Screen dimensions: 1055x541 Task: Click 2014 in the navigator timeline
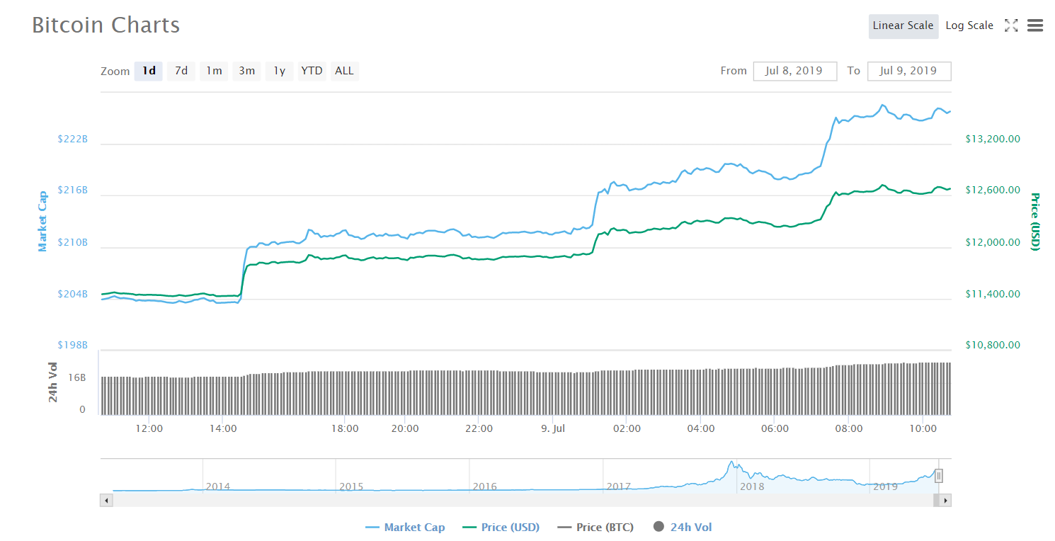coord(217,486)
